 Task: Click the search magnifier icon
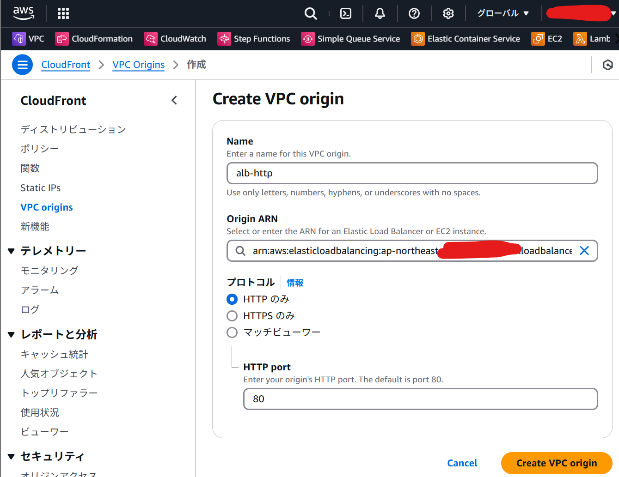click(x=311, y=13)
